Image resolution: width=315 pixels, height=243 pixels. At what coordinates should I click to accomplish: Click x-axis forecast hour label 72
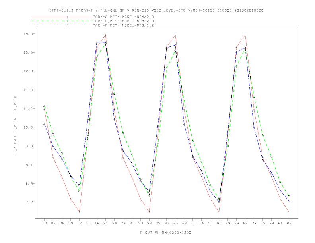coord(254,223)
